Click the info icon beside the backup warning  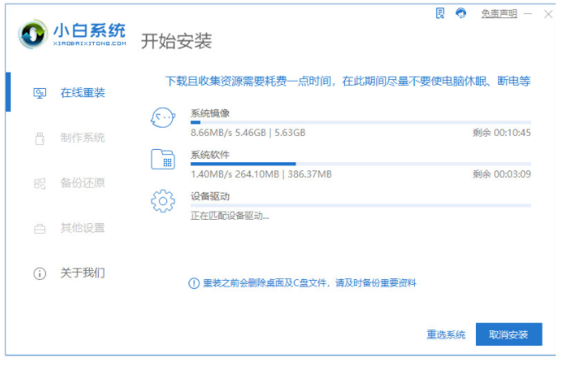pos(194,283)
